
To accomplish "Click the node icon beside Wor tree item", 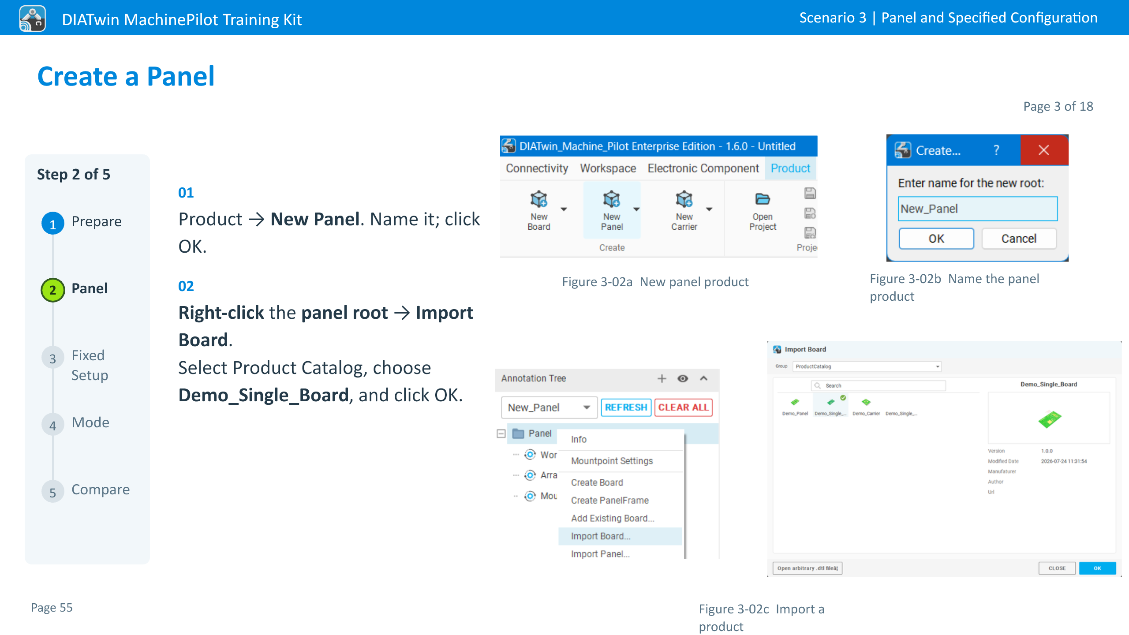I will coord(530,454).
